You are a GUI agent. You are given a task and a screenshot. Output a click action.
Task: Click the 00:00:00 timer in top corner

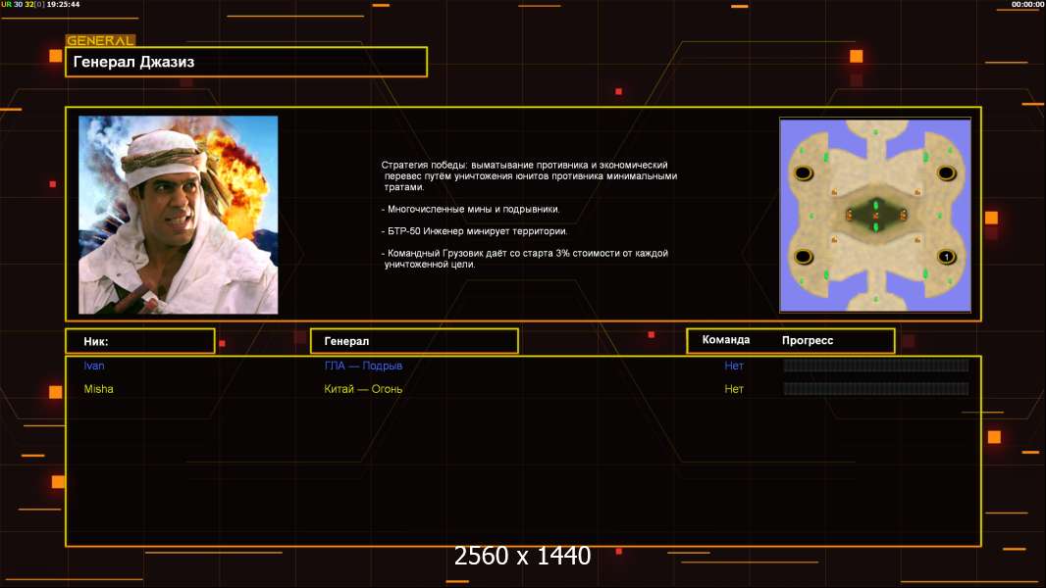click(x=1027, y=5)
